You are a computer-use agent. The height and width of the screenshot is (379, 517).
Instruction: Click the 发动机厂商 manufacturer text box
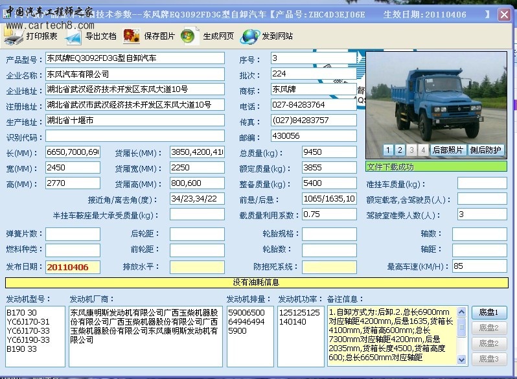(x=145, y=336)
